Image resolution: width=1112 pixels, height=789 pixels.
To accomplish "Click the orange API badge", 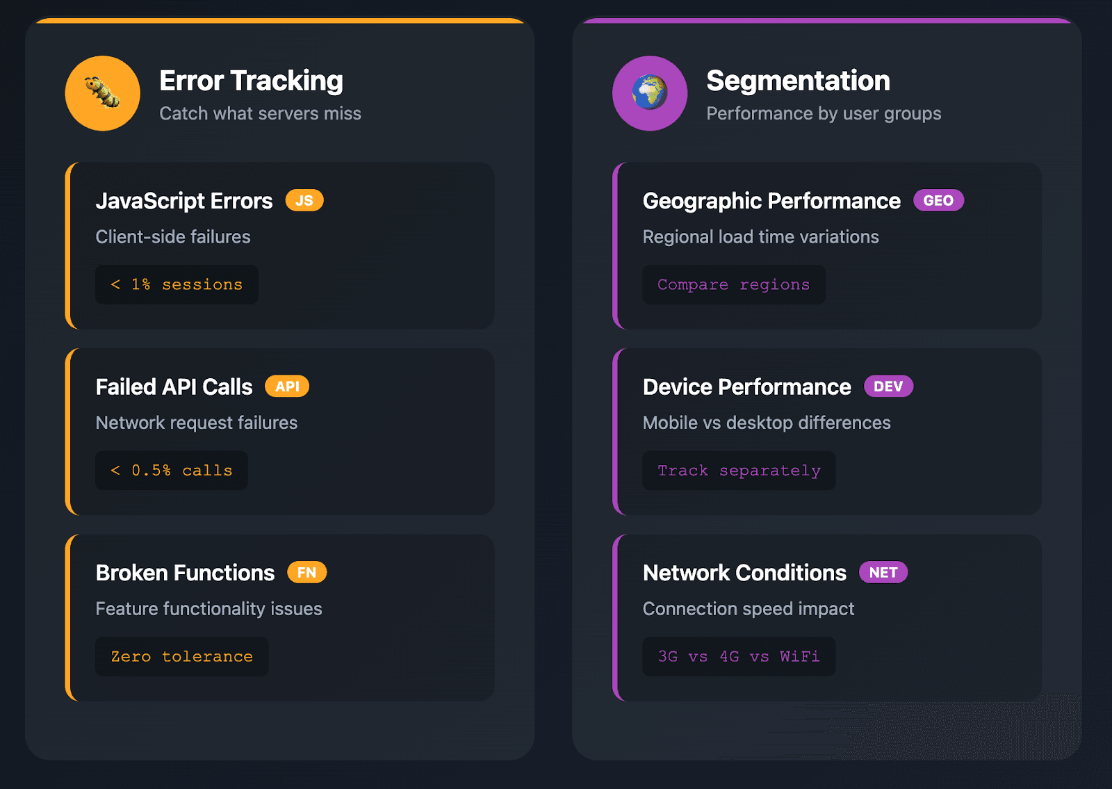I will pyautogui.click(x=287, y=387).
